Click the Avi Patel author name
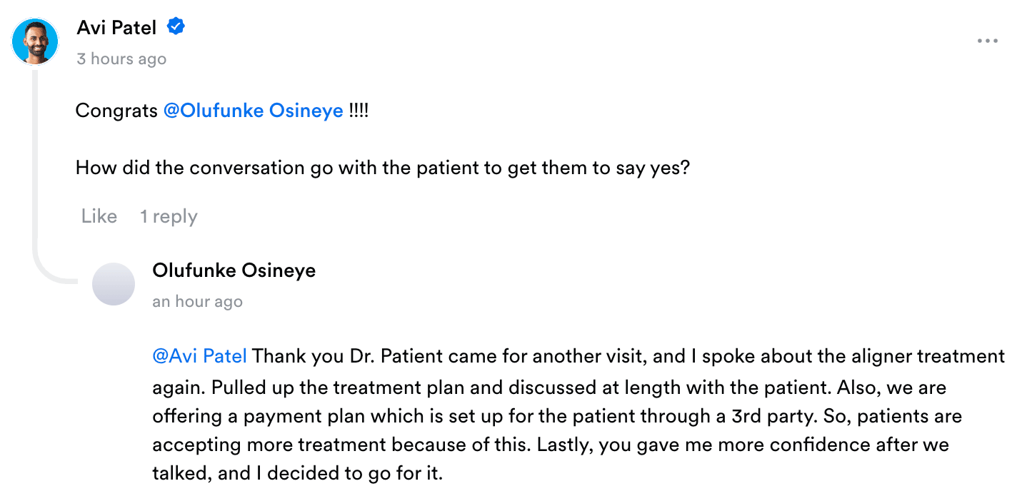1027x501 pixels. [116, 27]
